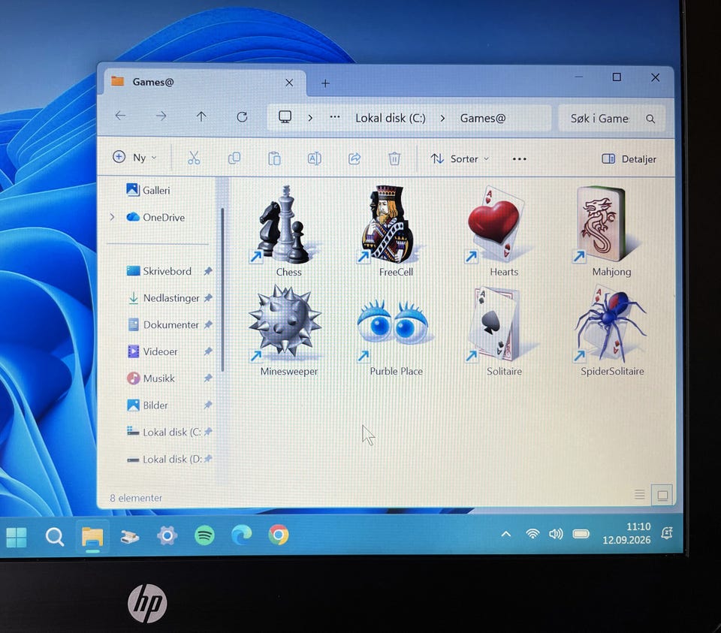Click the Paste clipboard icon
The width and height of the screenshot is (721, 633).
click(x=274, y=158)
